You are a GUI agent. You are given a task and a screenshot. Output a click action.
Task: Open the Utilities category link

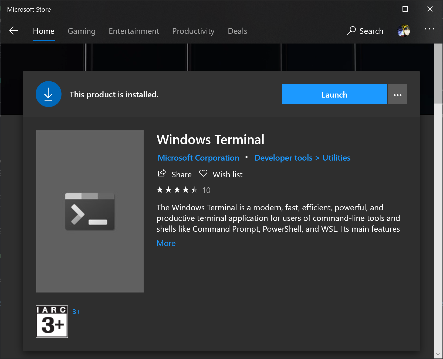pos(336,158)
